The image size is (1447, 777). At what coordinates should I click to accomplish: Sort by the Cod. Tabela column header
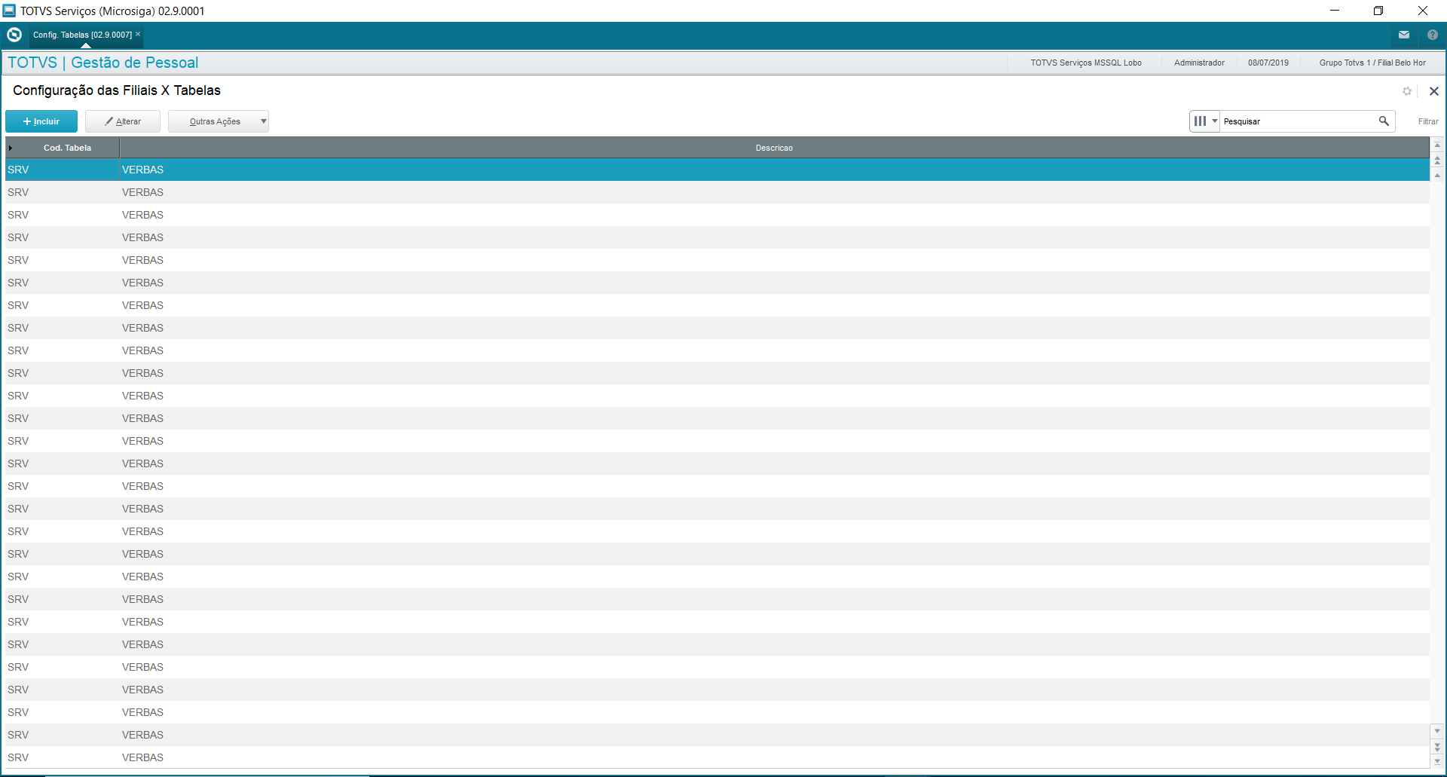point(67,148)
